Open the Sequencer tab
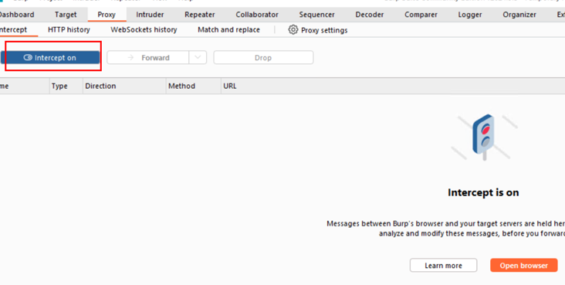 316,15
